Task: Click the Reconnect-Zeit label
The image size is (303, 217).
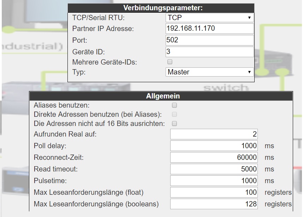Action: coord(59,157)
